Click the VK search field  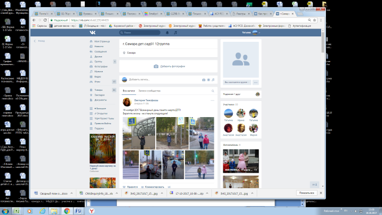(x=140, y=32)
